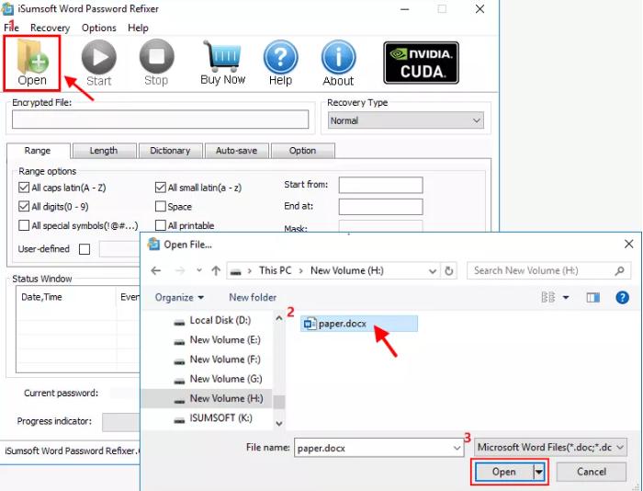
Task: Go up one folder level in dialog
Action: click(x=216, y=270)
